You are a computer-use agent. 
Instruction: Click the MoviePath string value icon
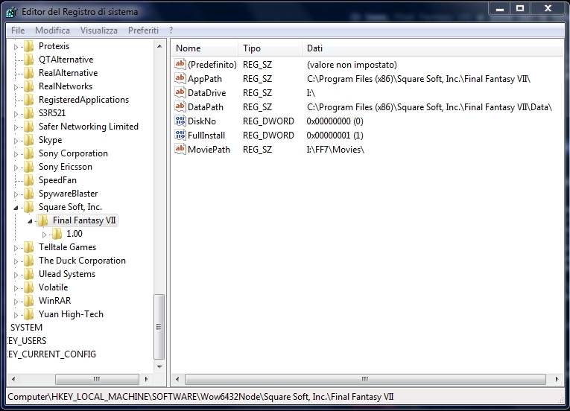pos(180,150)
